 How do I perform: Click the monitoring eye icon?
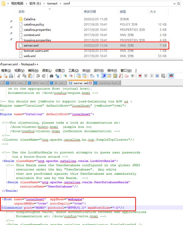pos(133,76)
